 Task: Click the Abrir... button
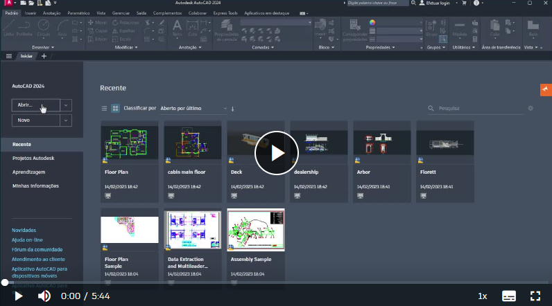pyautogui.click(x=36, y=105)
